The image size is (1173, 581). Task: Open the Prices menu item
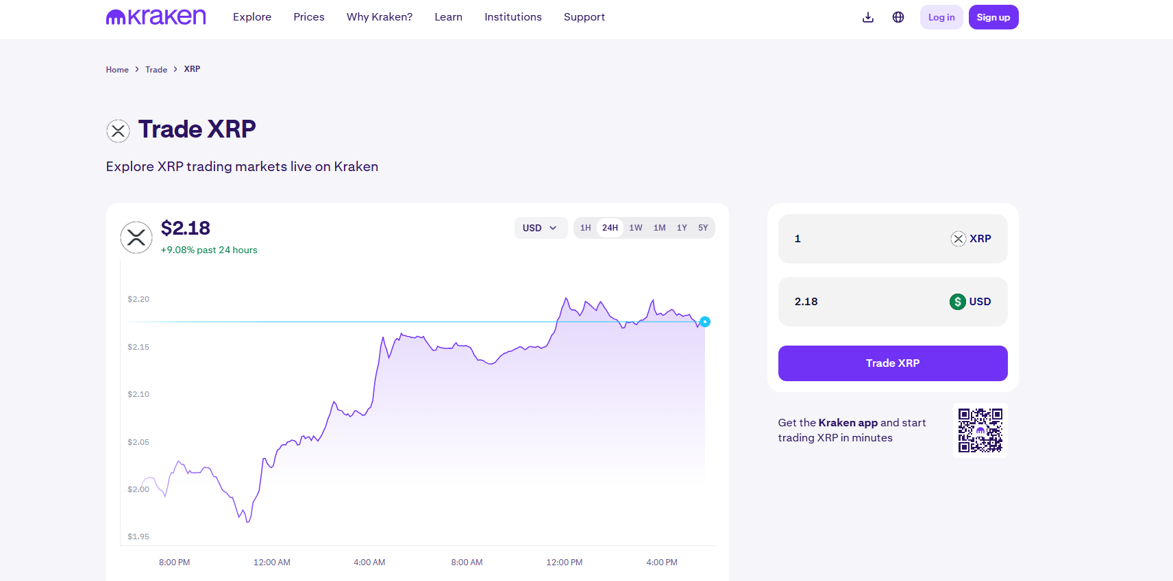point(309,17)
